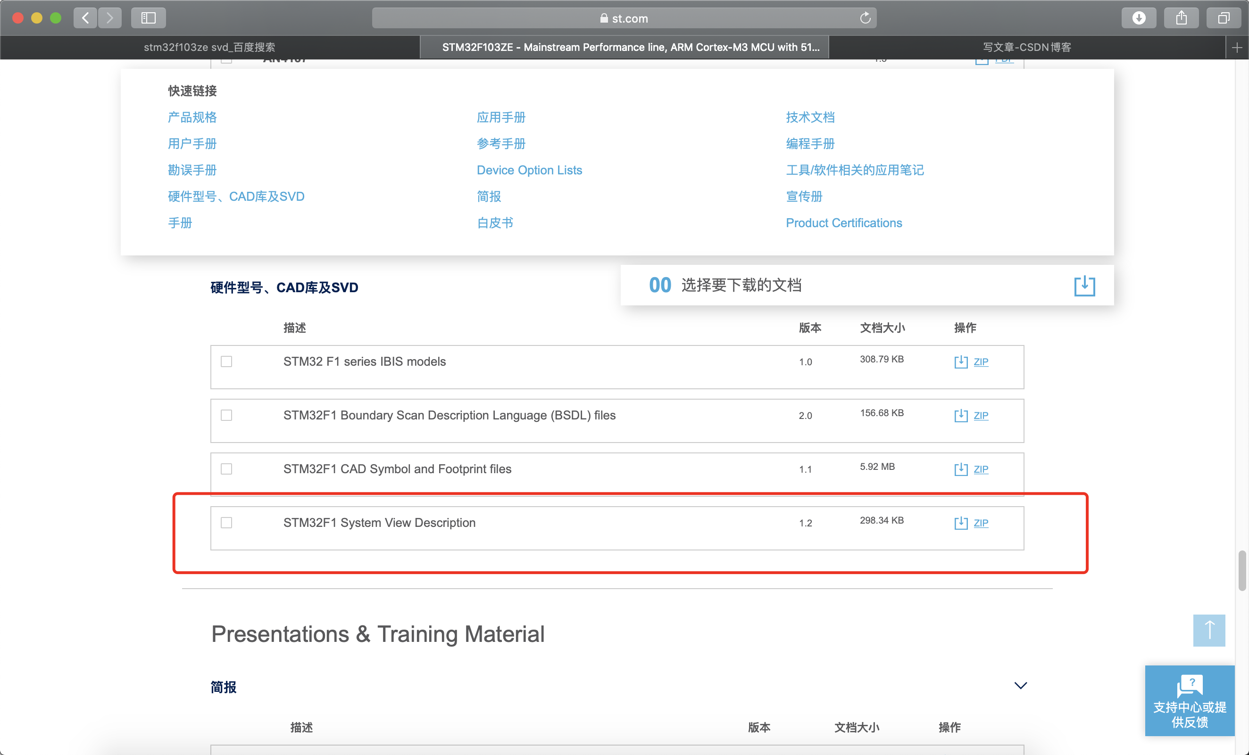Toggle the Safari sidebar button

[x=148, y=18]
